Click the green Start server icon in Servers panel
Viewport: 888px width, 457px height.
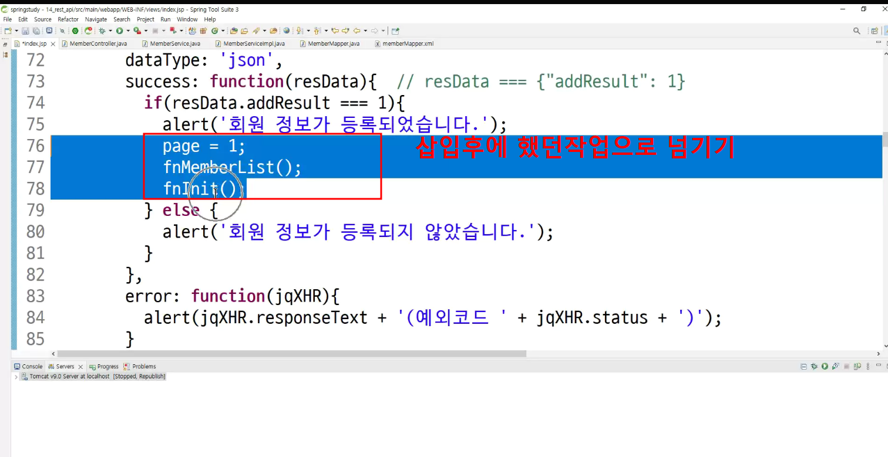click(x=825, y=367)
